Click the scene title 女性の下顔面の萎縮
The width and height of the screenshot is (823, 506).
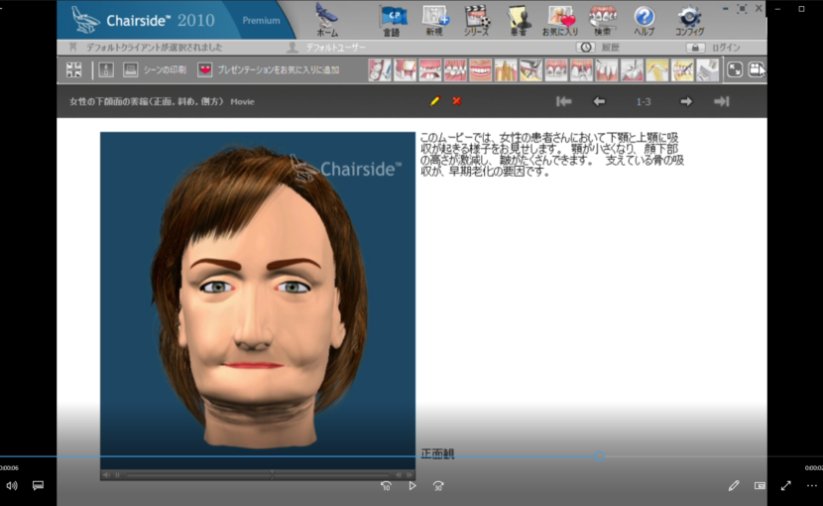point(109,101)
